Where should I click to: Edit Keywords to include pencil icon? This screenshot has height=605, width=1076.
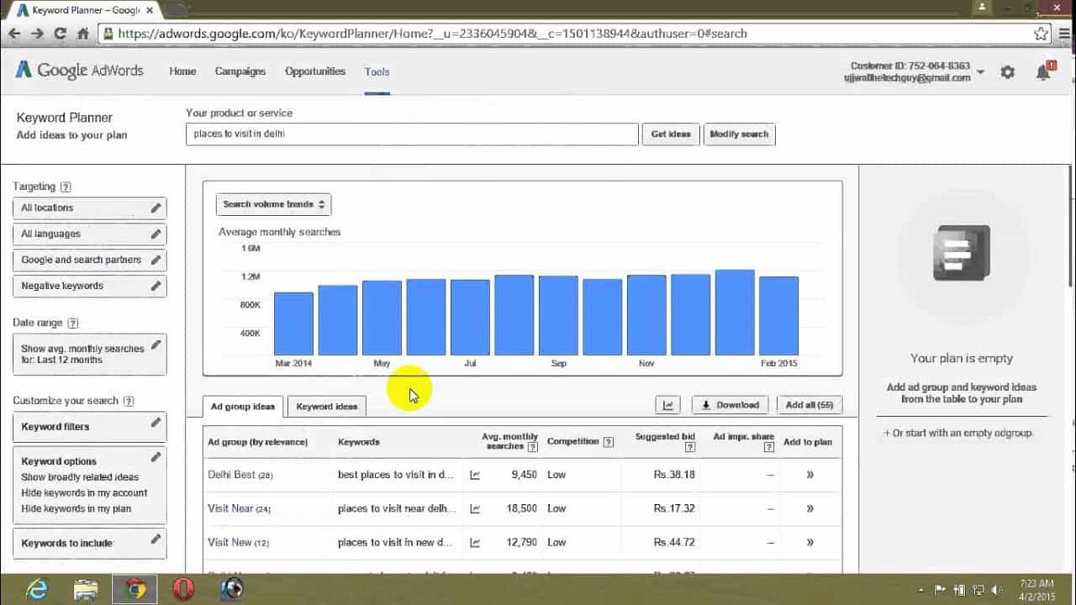(156, 539)
